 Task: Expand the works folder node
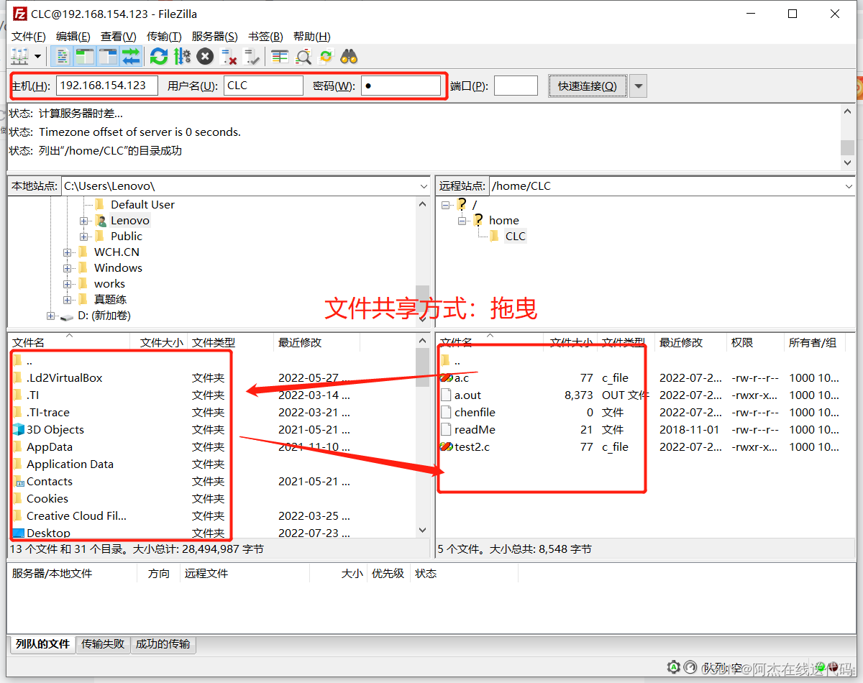[x=67, y=284]
